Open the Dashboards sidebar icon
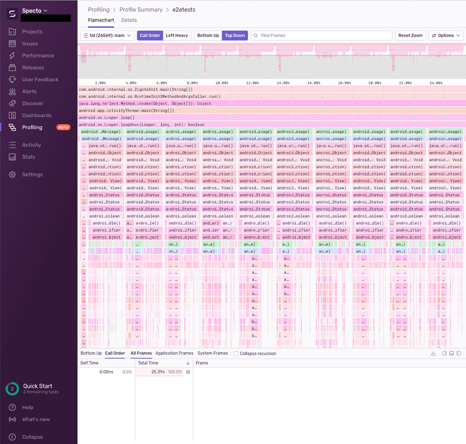The width and height of the screenshot is (466, 444). 12,115
